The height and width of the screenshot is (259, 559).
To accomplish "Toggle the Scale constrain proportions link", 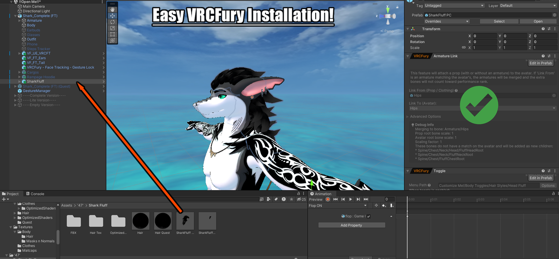I will point(464,48).
